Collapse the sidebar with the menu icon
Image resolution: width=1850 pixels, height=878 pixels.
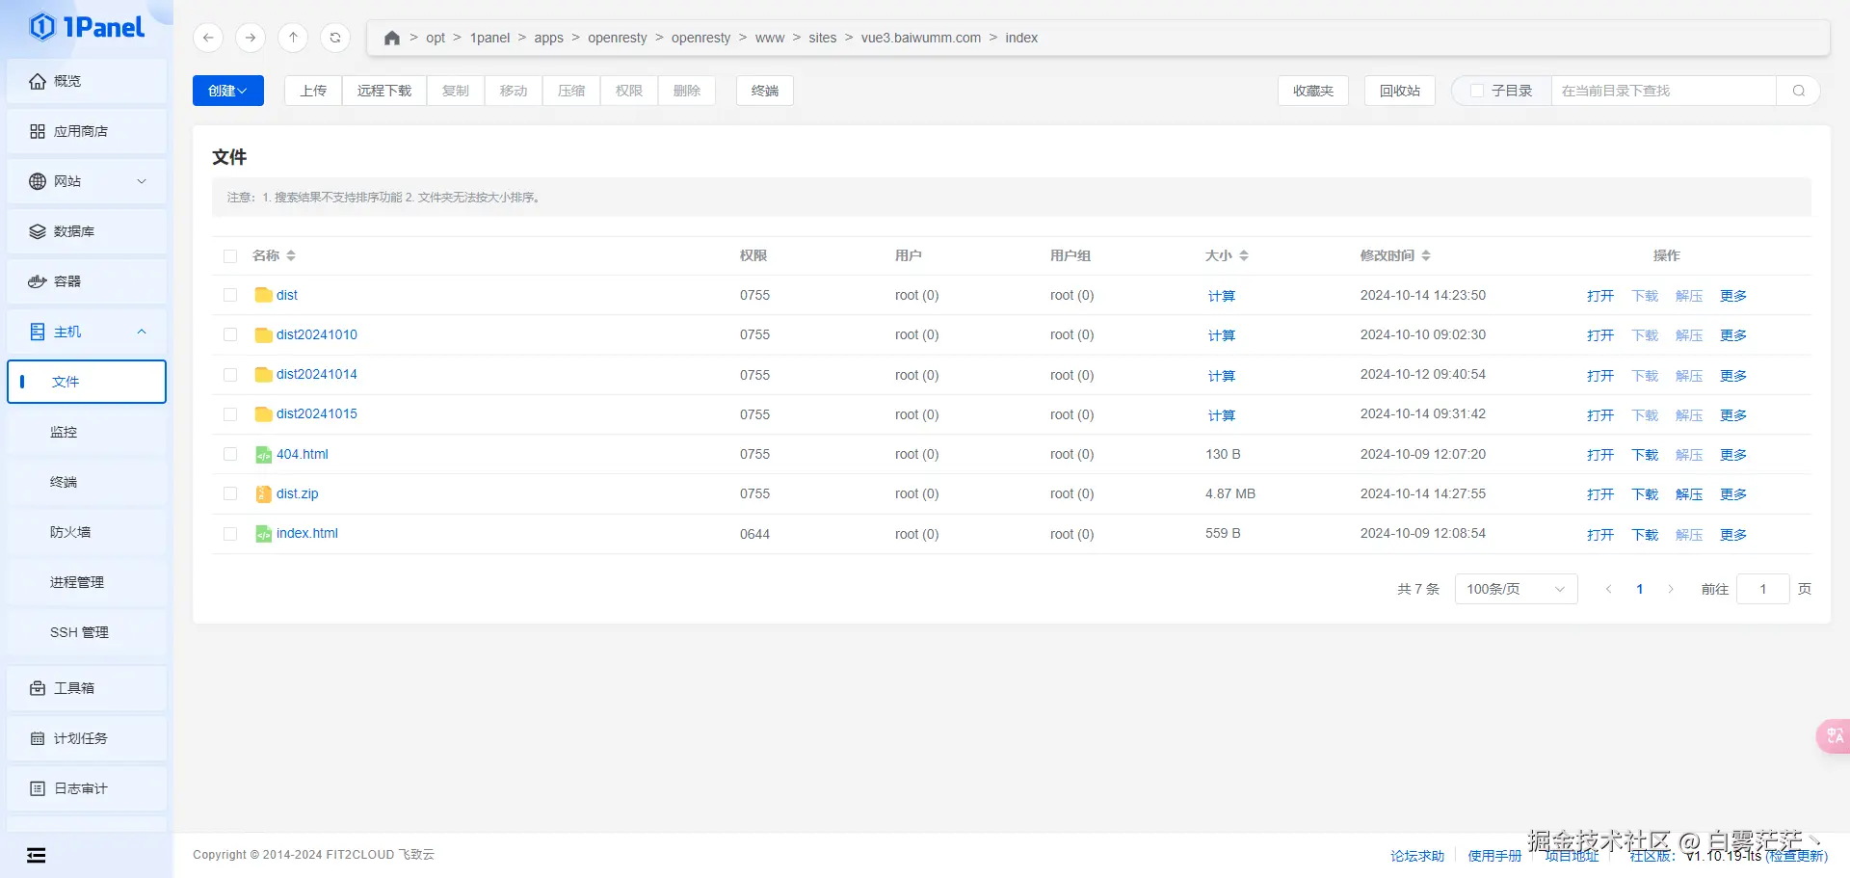click(37, 855)
